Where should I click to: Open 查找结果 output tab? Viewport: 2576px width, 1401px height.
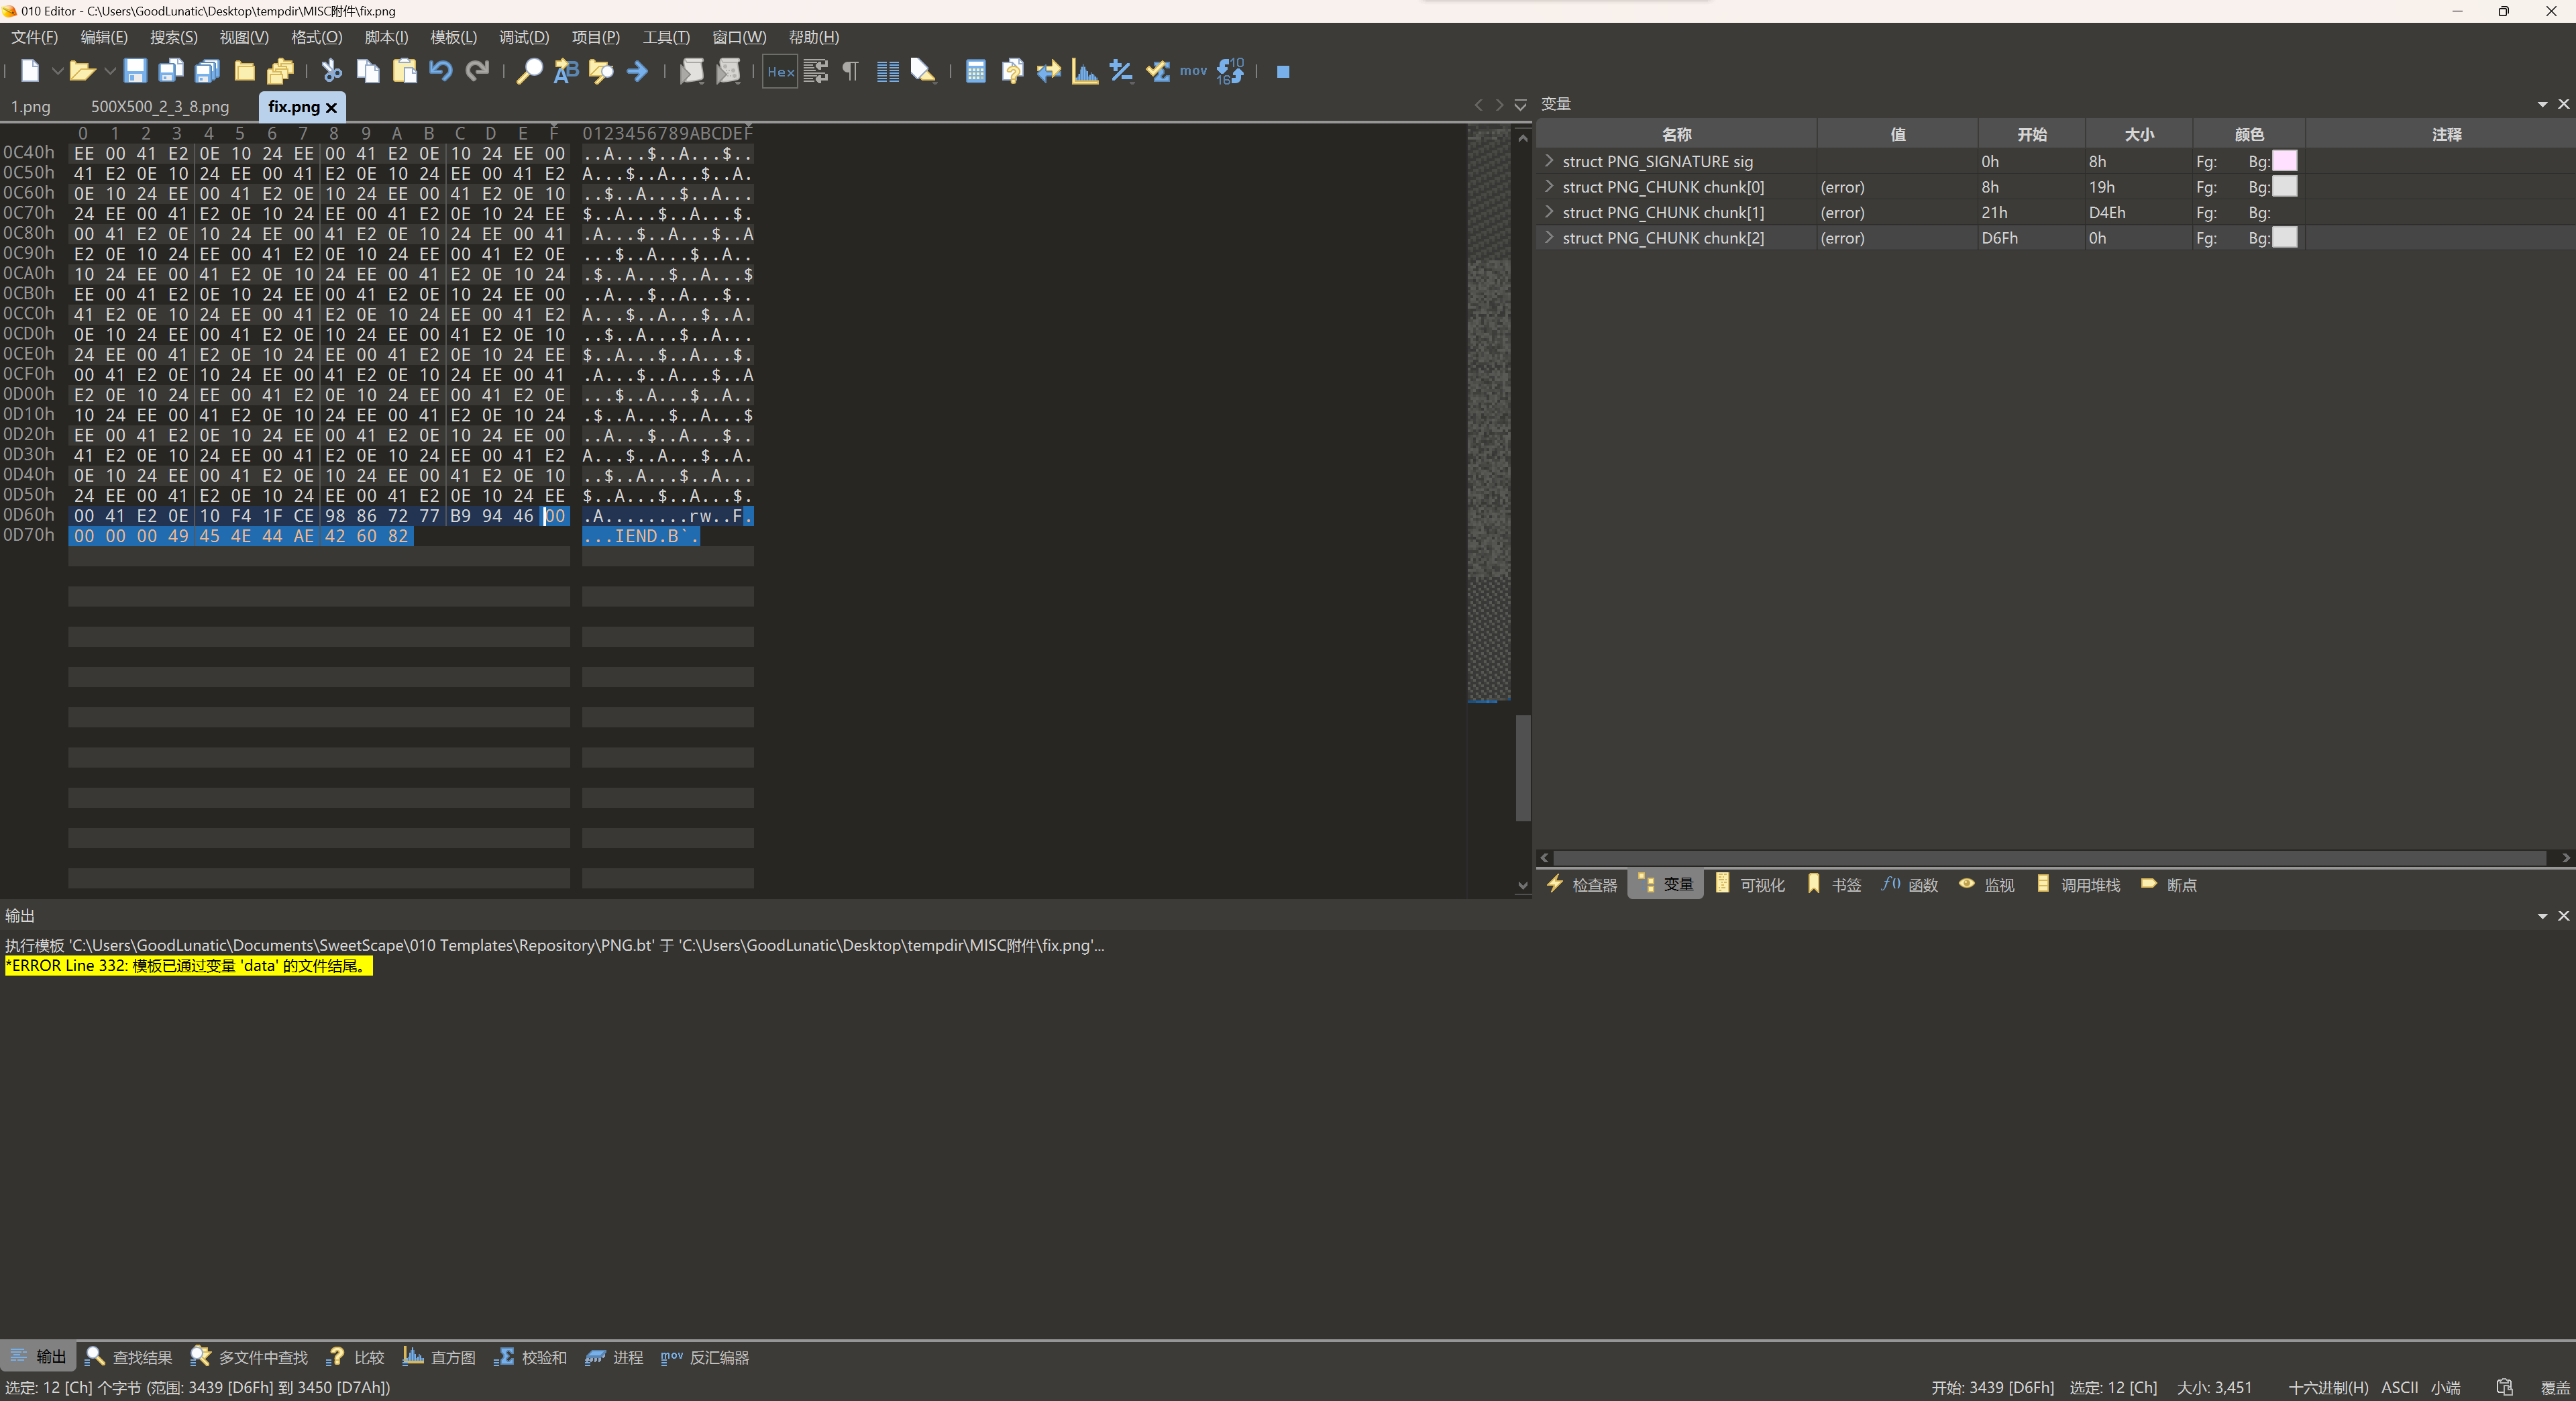click(129, 1357)
